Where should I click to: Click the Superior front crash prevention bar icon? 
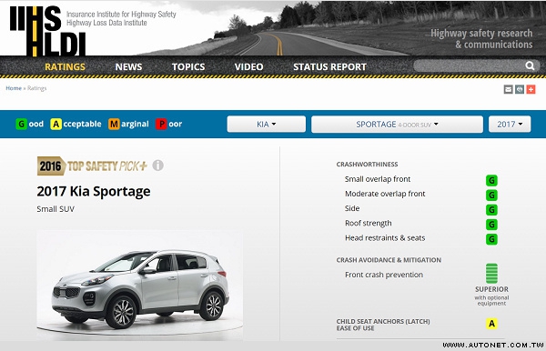[x=491, y=274]
